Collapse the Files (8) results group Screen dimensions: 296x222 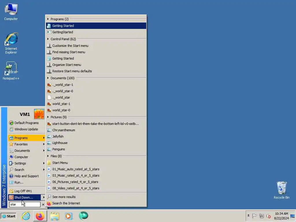(48, 156)
